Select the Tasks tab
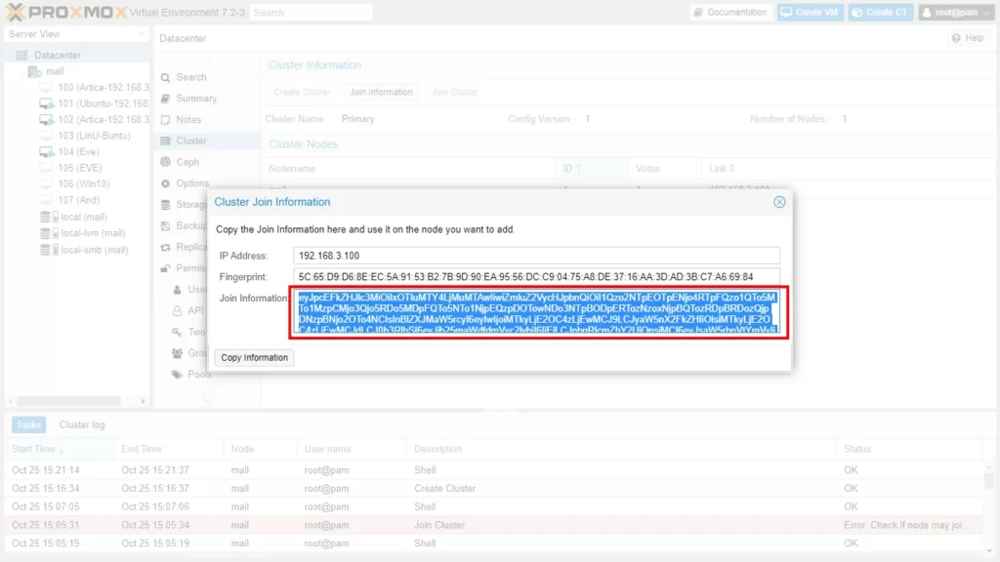The width and height of the screenshot is (1000, 562). coord(28,425)
